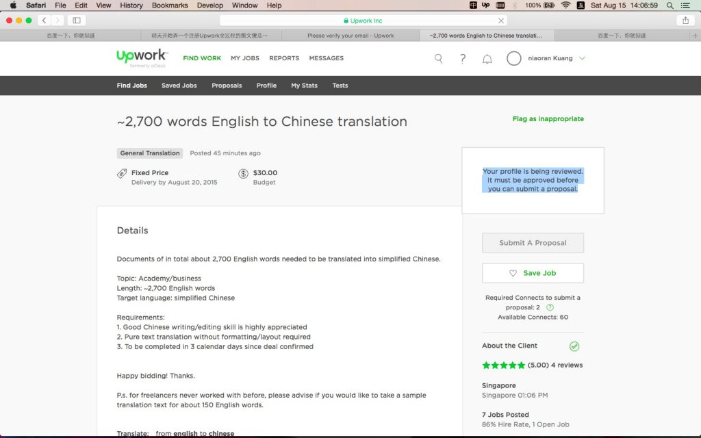Open the History menu in the menu bar
Screen dimensions: 701x438
coord(131,5)
